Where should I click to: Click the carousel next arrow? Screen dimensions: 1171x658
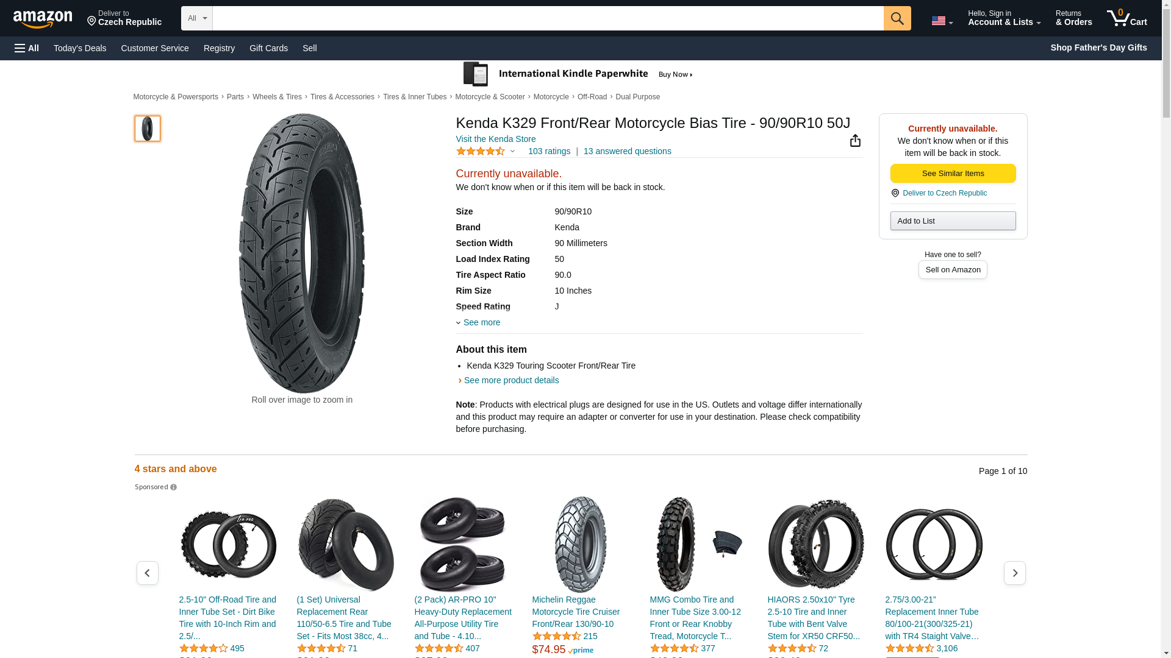[1014, 573]
